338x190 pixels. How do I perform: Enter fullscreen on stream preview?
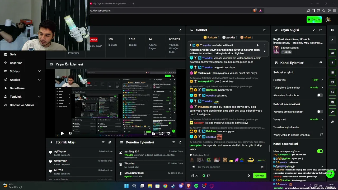click(x=161, y=134)
